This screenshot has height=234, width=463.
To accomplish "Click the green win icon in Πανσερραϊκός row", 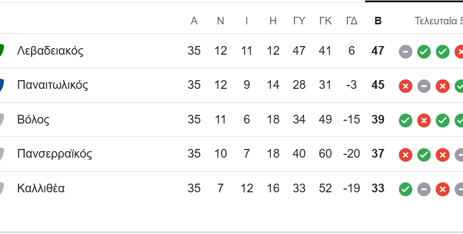I will point(424,154).
